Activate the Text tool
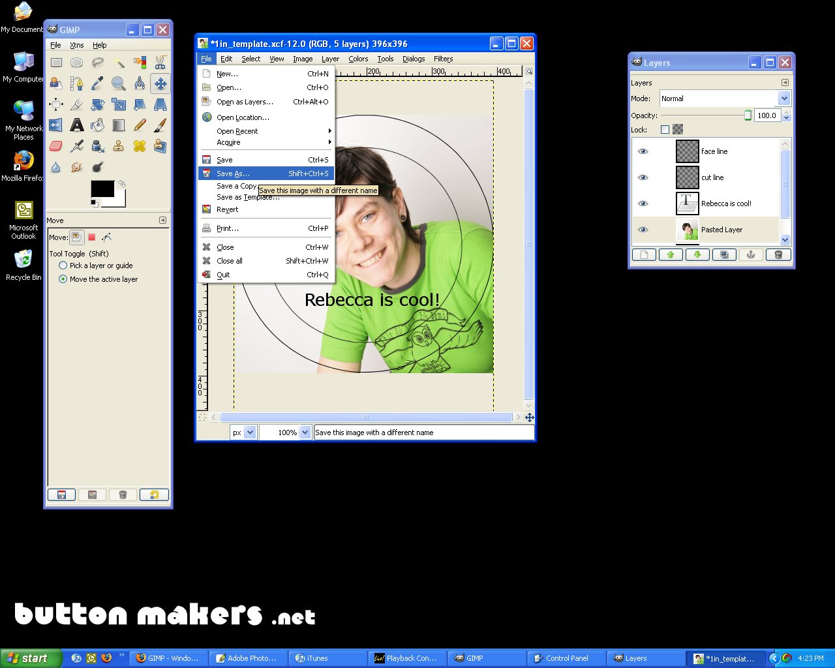 77,125
